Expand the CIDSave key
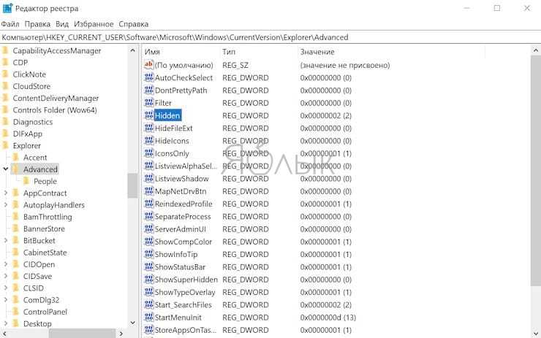This screenshot has width=541, height=338. tap(6, 276)
